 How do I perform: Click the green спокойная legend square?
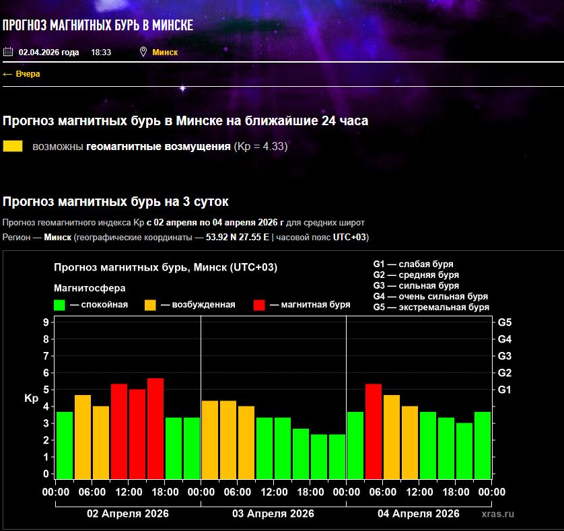(x=60, y=305)
